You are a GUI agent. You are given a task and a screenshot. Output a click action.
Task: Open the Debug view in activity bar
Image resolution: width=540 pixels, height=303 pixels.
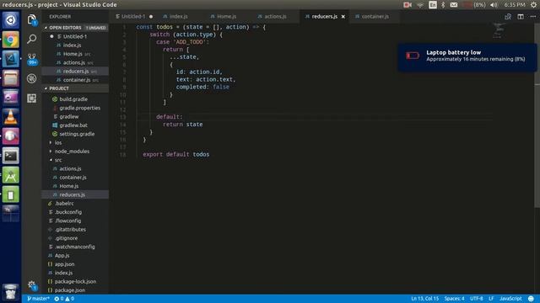coord(32,78)
